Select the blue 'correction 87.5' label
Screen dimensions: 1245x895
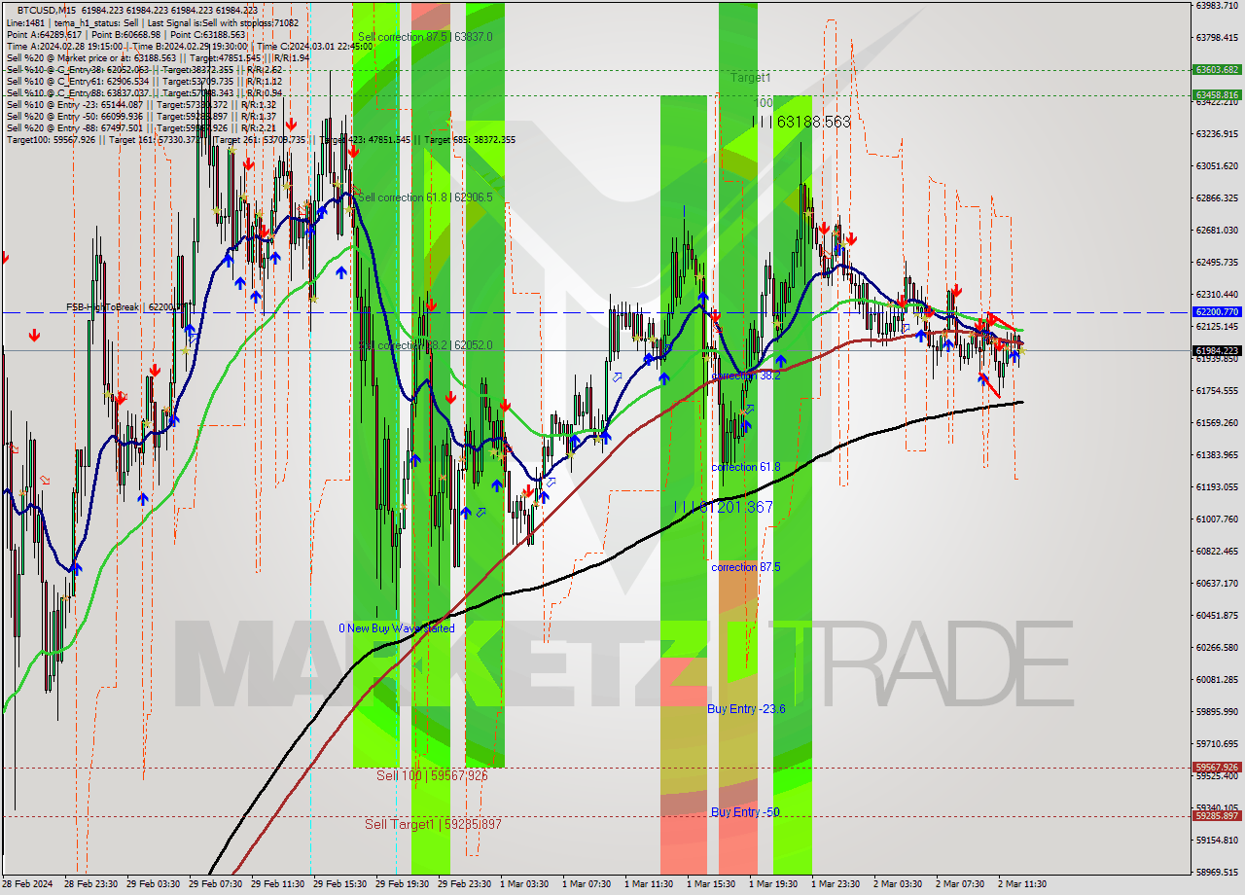click(745, 567)
